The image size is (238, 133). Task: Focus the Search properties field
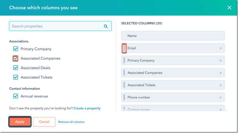tap(61, 26)
